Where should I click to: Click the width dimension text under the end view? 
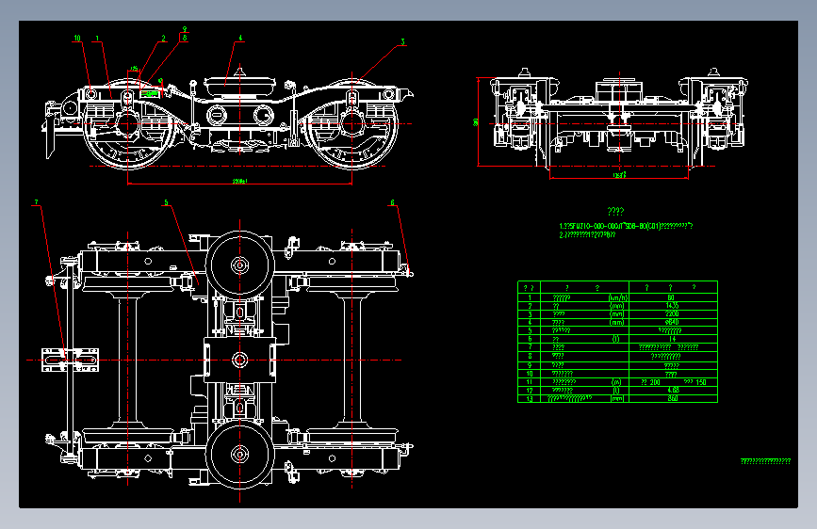pyautogui.click(x=619, y=175)
